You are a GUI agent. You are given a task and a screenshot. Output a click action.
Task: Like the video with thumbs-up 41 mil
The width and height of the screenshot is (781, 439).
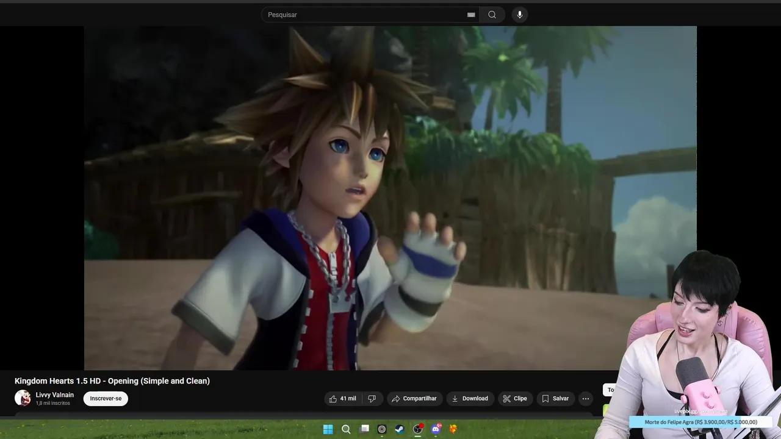coord(342,399)
